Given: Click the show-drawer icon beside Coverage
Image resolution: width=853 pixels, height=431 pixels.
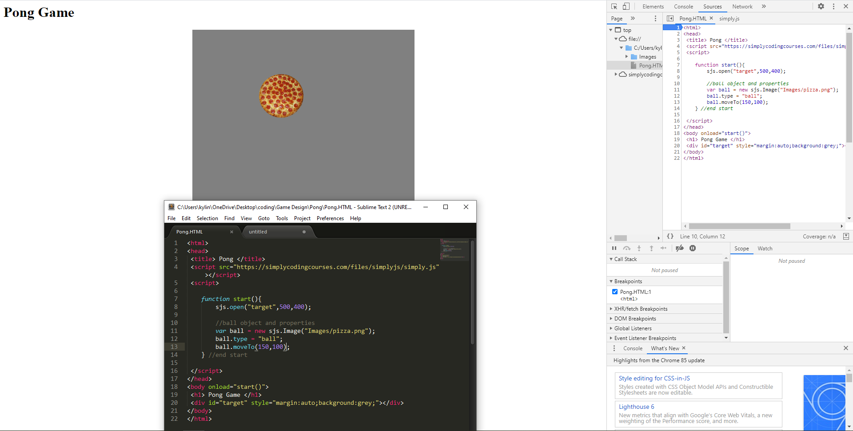Looking at the screenshot, I should coord(846,236).
